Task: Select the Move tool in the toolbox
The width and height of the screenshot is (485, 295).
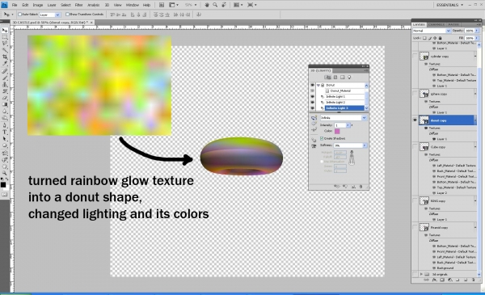Action: (x=5, y=30)
